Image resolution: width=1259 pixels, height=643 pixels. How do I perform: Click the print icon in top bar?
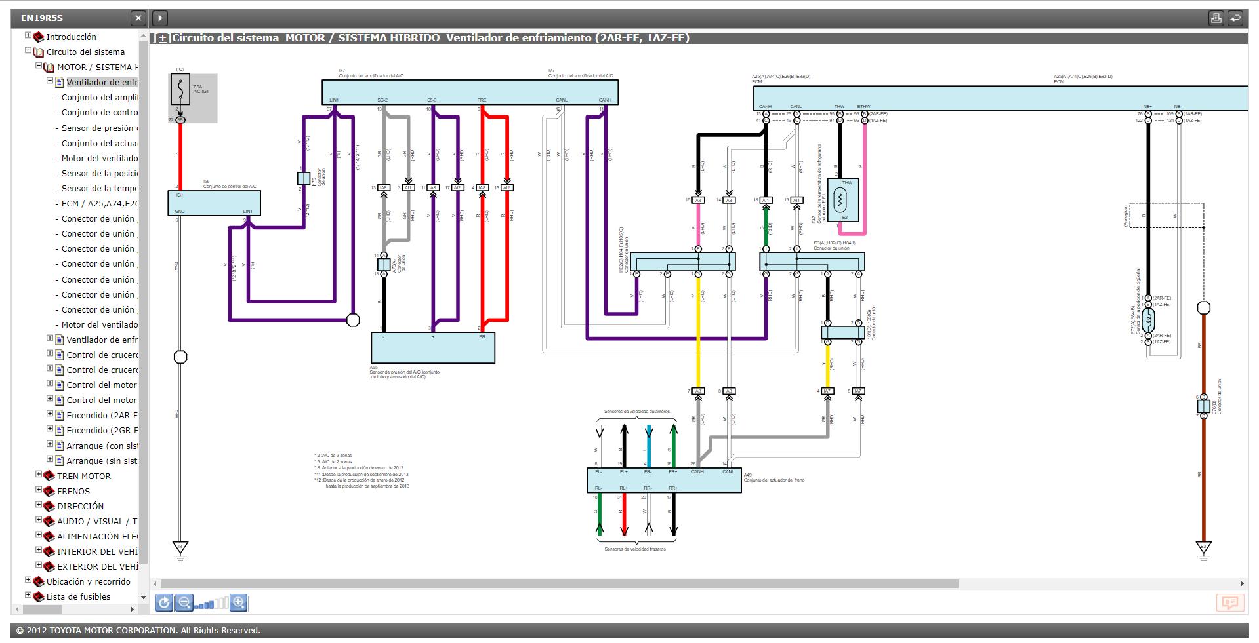1216,18
